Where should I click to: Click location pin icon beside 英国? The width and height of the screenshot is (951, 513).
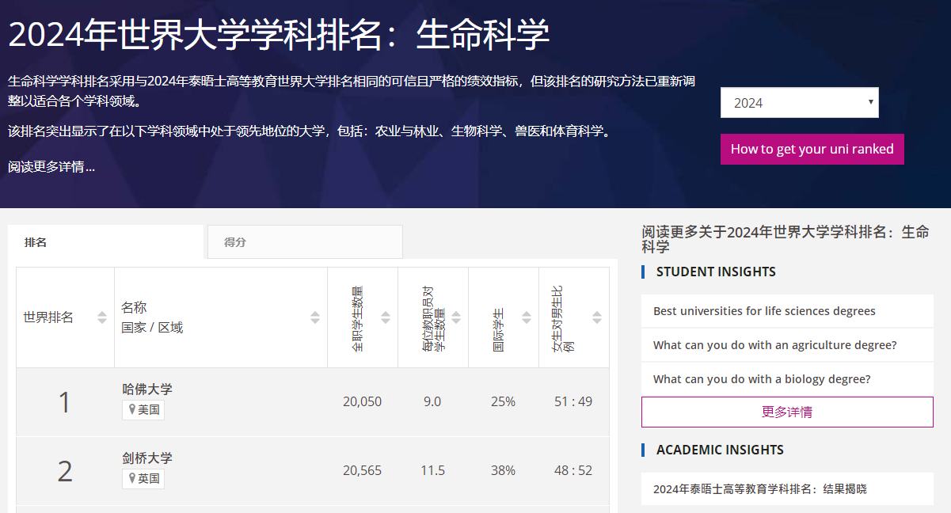(132, 478)
